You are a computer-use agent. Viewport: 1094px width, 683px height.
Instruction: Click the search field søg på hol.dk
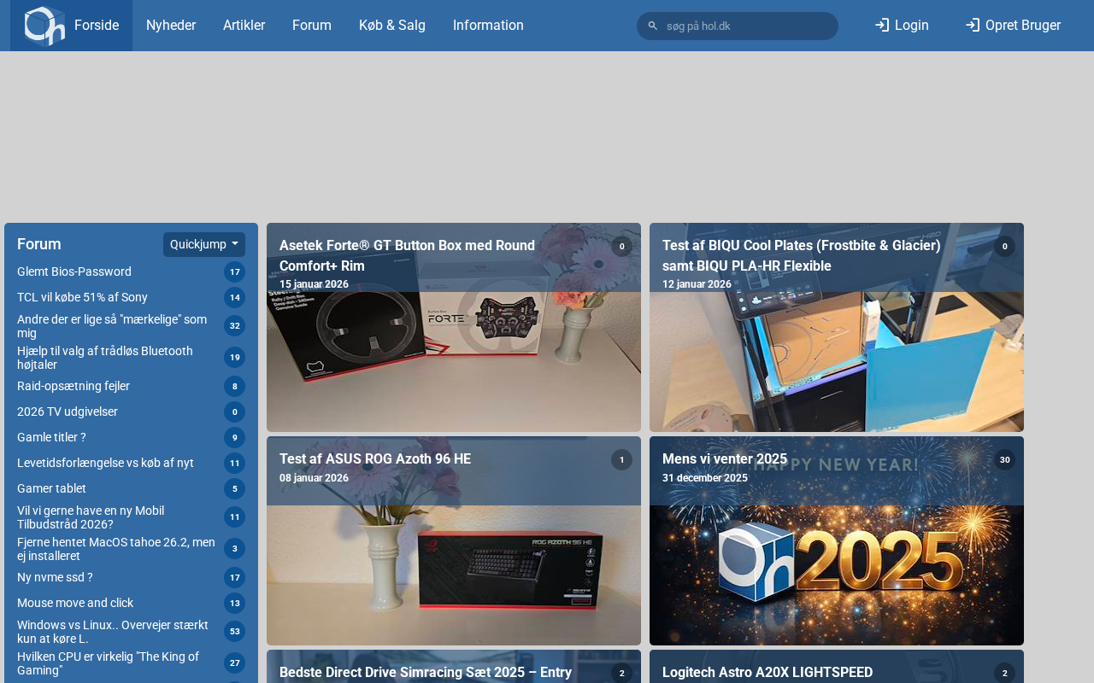(738, 26)
